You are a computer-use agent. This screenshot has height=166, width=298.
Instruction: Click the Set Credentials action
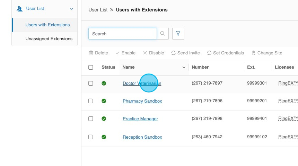pyautogui.click(x=225, y=53)
